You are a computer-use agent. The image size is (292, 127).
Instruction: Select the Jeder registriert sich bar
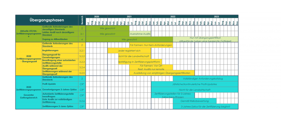click(x=129, y=51)
